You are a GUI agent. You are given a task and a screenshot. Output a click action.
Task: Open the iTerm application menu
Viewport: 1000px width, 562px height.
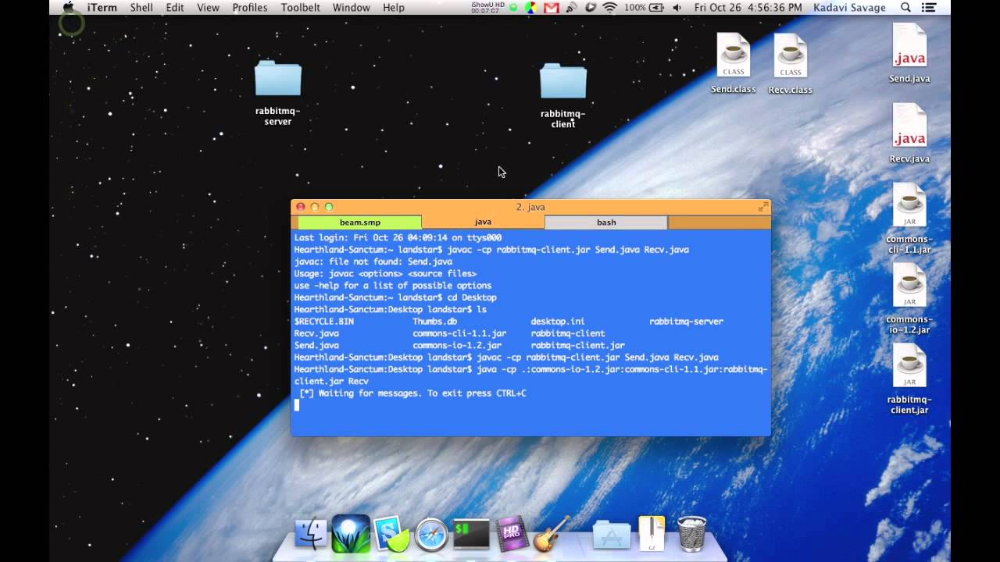[x=102, y=8]
